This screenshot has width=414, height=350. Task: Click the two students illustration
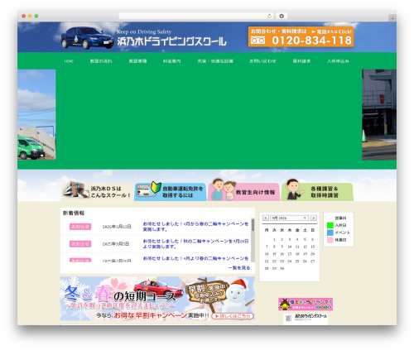click(224, 189)
